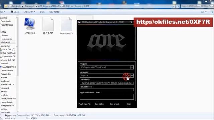This screenshot has width=214, height=120.
Task: Click the Open toolbar icon in Explorer
Action: [12, 12]
